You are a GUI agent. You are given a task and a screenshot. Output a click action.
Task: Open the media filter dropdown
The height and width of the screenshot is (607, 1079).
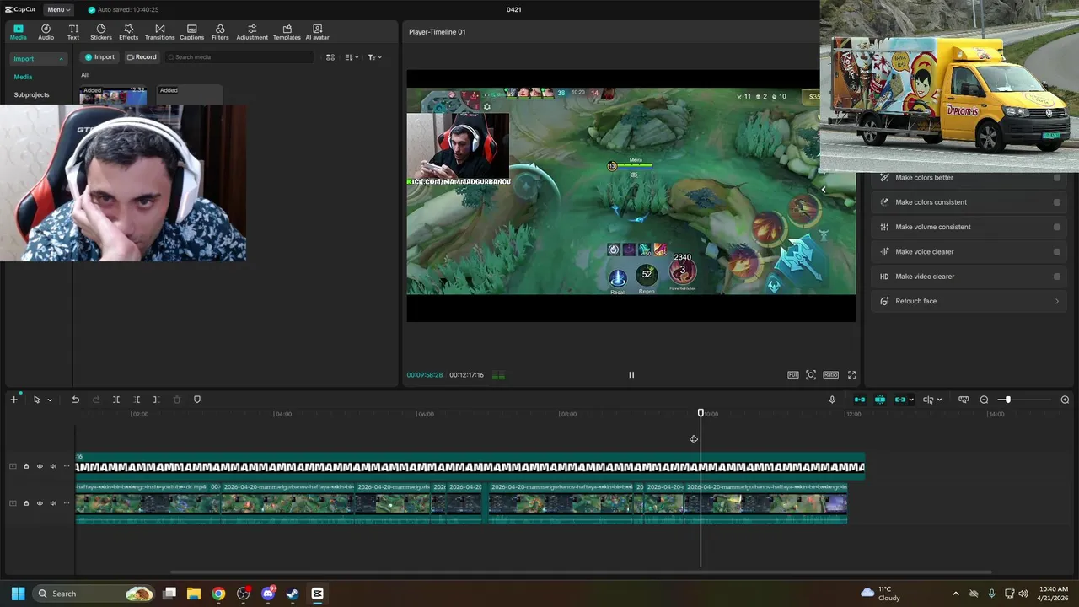(374, 57)
